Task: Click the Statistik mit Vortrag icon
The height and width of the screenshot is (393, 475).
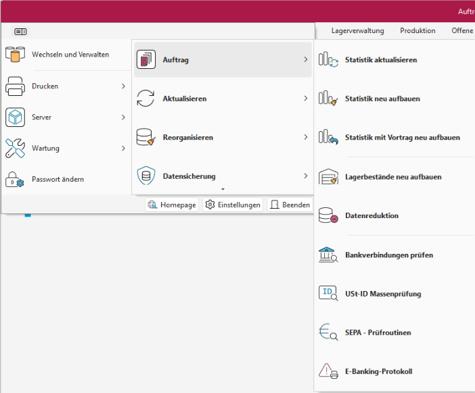Action: 328,137
